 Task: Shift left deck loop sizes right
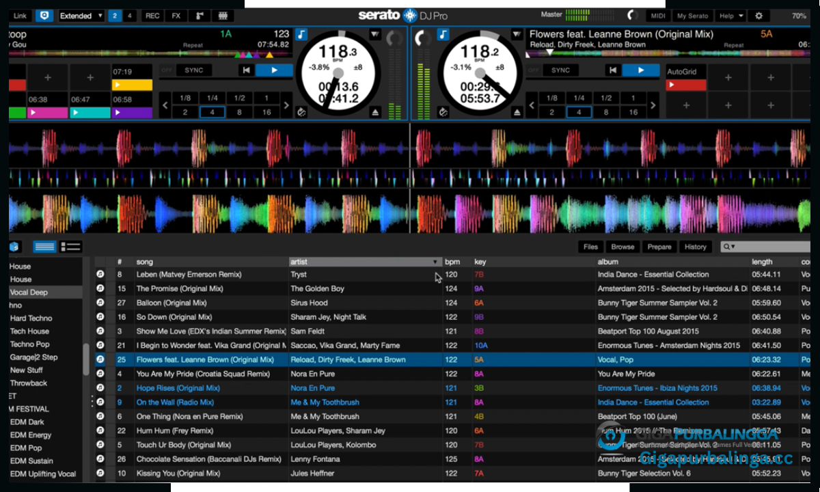click(287, 105)
